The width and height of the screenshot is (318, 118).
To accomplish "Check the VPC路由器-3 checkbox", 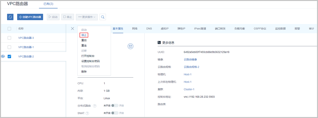I will pos(9,38).
